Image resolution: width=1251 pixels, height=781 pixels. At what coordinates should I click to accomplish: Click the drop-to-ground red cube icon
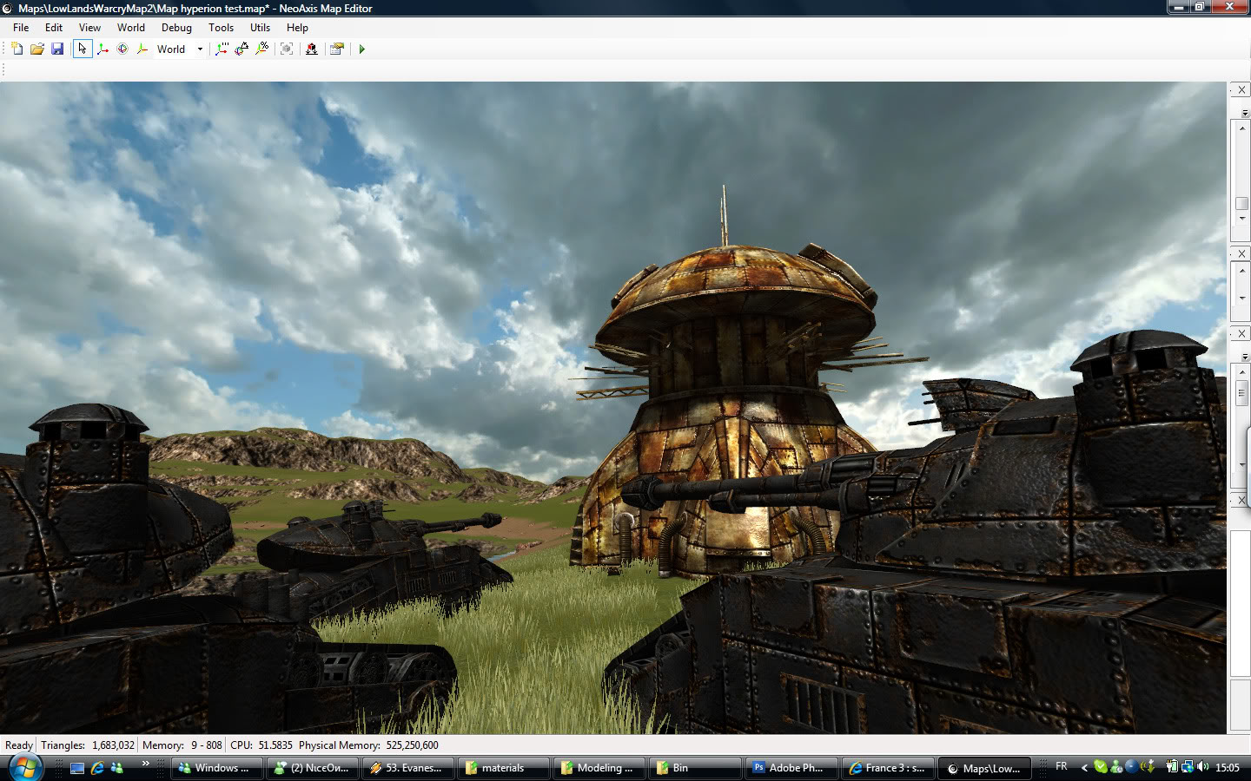coord(312,49)
